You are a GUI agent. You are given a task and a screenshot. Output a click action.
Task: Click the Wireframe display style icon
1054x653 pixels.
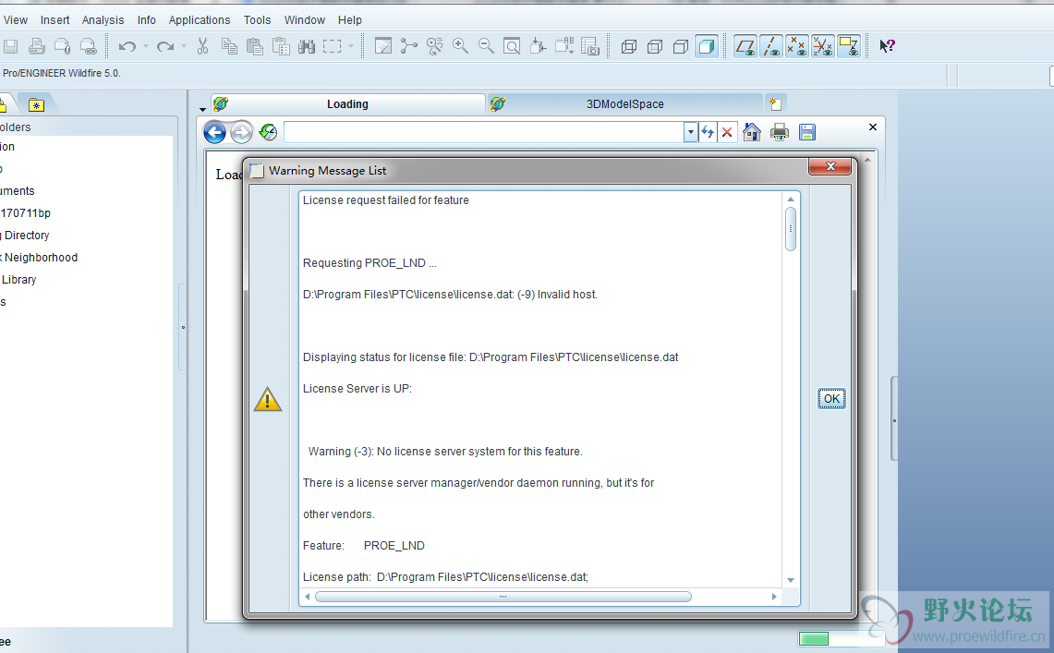click(x=629, y=46)
